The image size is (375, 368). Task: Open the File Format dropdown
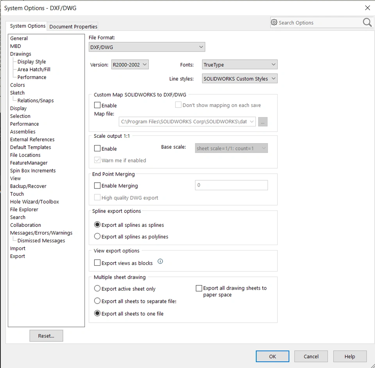click(x=147, y=47)
